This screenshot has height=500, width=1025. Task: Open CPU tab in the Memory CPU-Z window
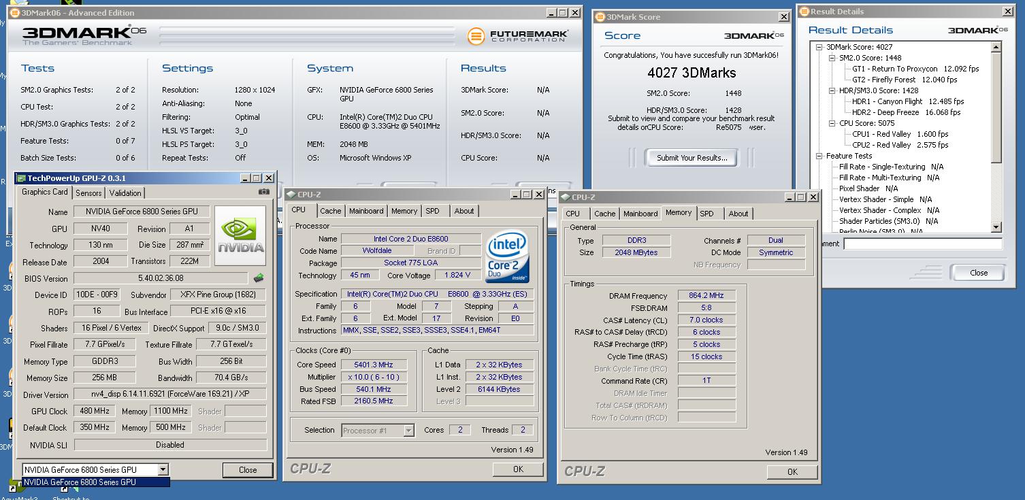pyautogui.click(x=573, y=214)
